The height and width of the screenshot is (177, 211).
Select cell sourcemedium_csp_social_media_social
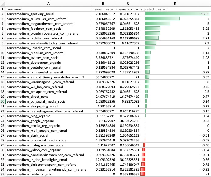point(48,140)
